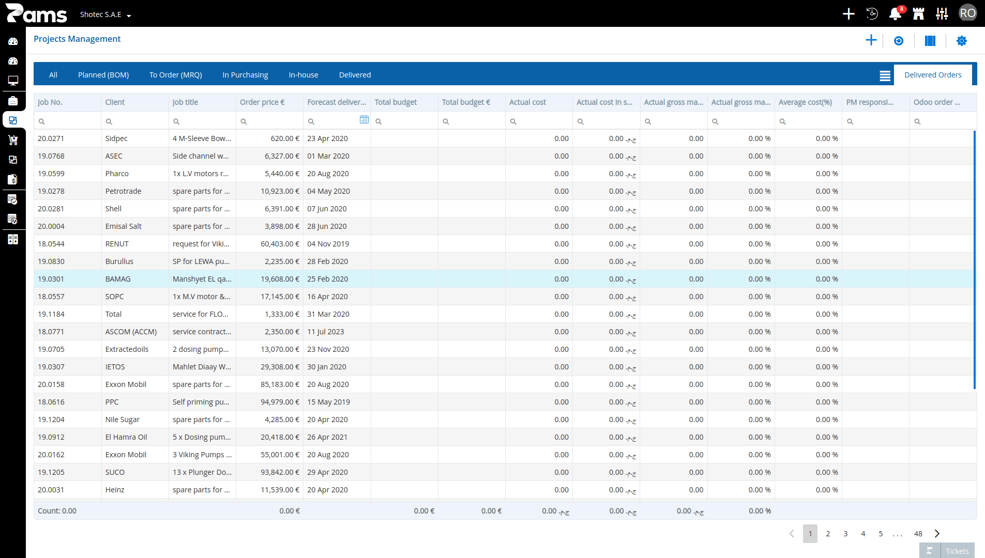This screenshot has width=985, height=558.
Task: Select the Petrotrade client cell
Action: [x=135, y=191]
